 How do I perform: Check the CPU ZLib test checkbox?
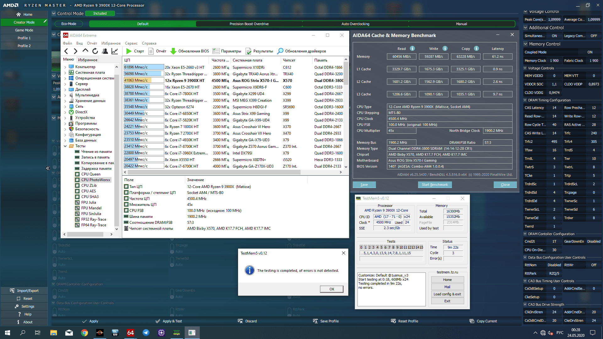[77, 186]
